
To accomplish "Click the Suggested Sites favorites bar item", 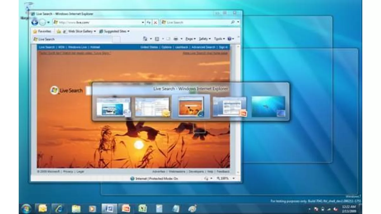I will click(114, 31).
